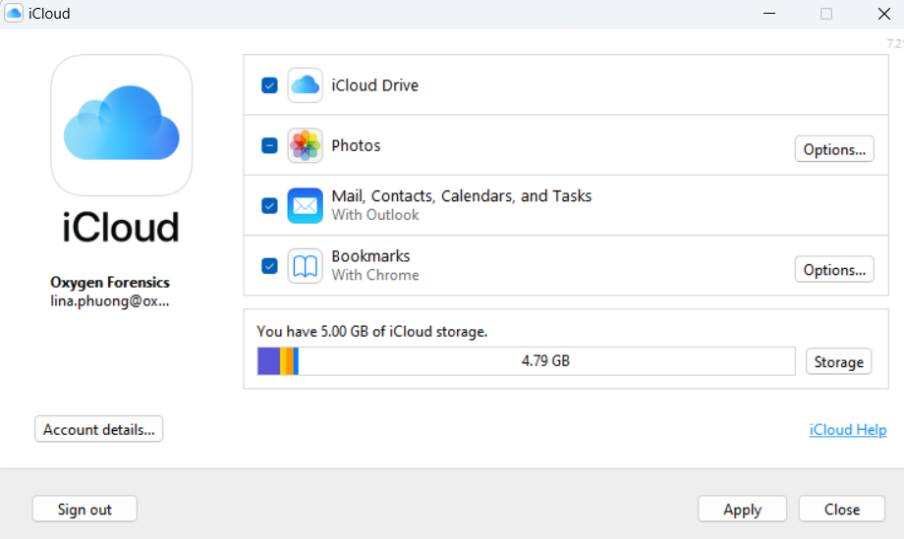The width and height of the screenshot is (904, 539).
Task: Toggle the Photos checkbox
Action: pos(269,145)
